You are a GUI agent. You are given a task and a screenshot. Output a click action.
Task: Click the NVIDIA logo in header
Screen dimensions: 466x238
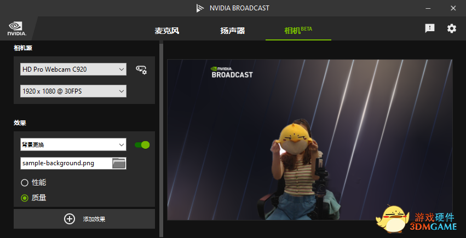16,28
